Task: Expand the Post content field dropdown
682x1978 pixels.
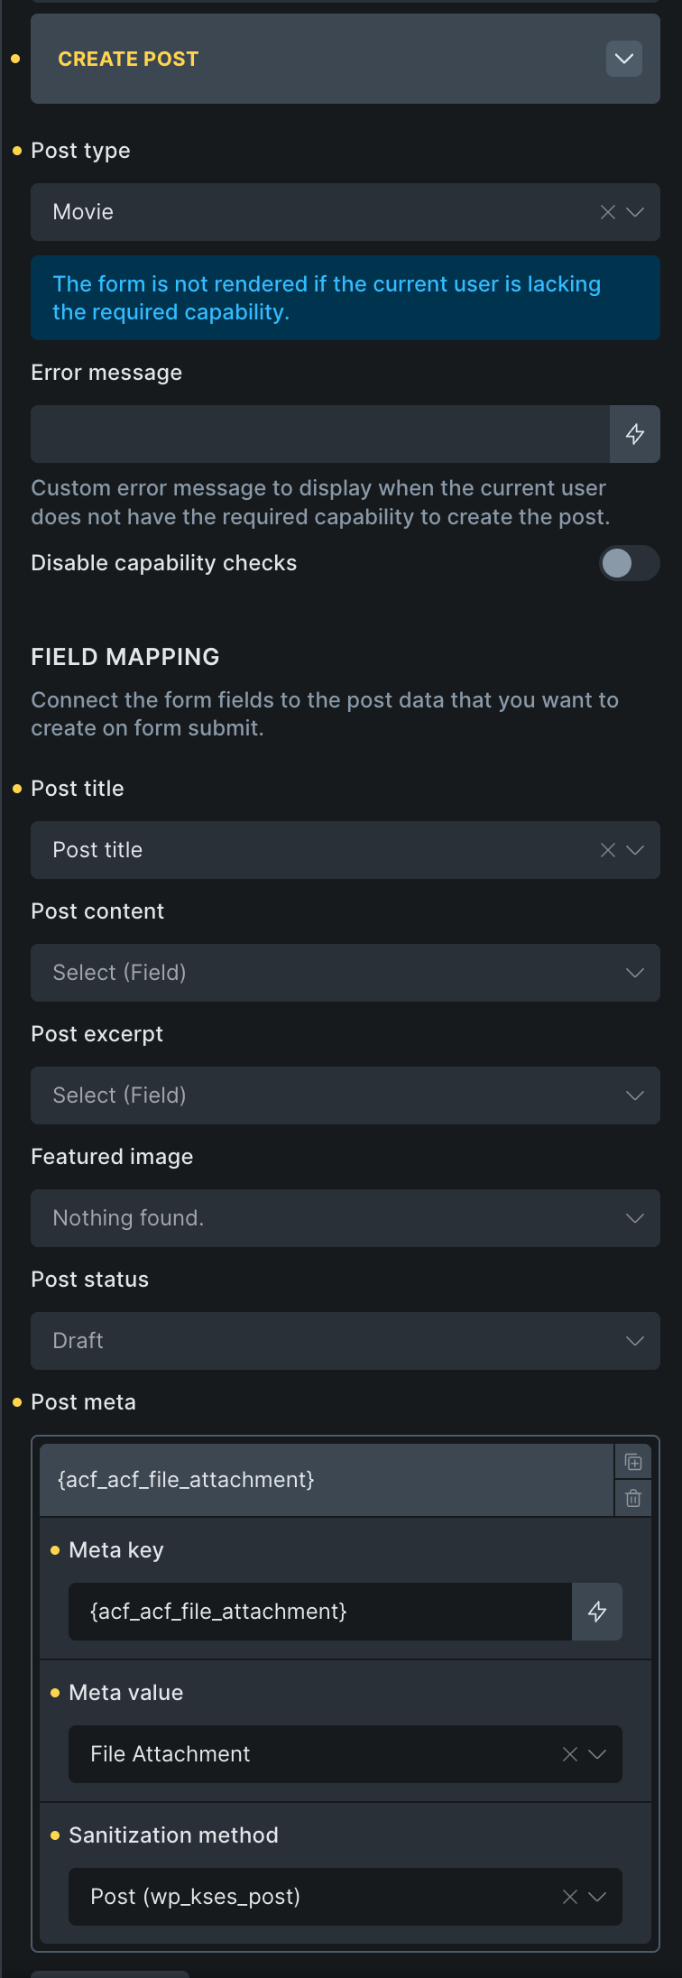Action: 635,973
